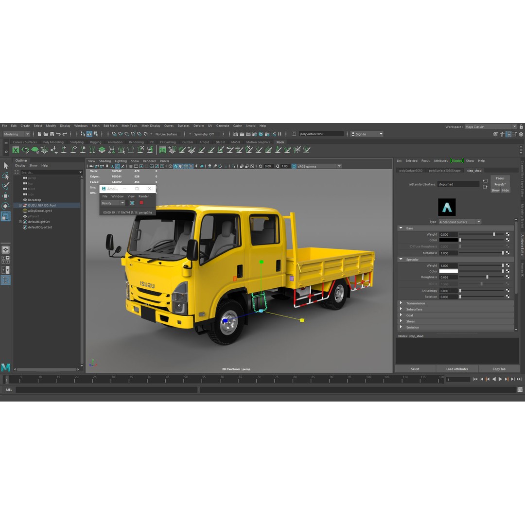The image size is (525, 525).
Task: Click the Save Scene disk icon
Action: [x=52, y=134]
